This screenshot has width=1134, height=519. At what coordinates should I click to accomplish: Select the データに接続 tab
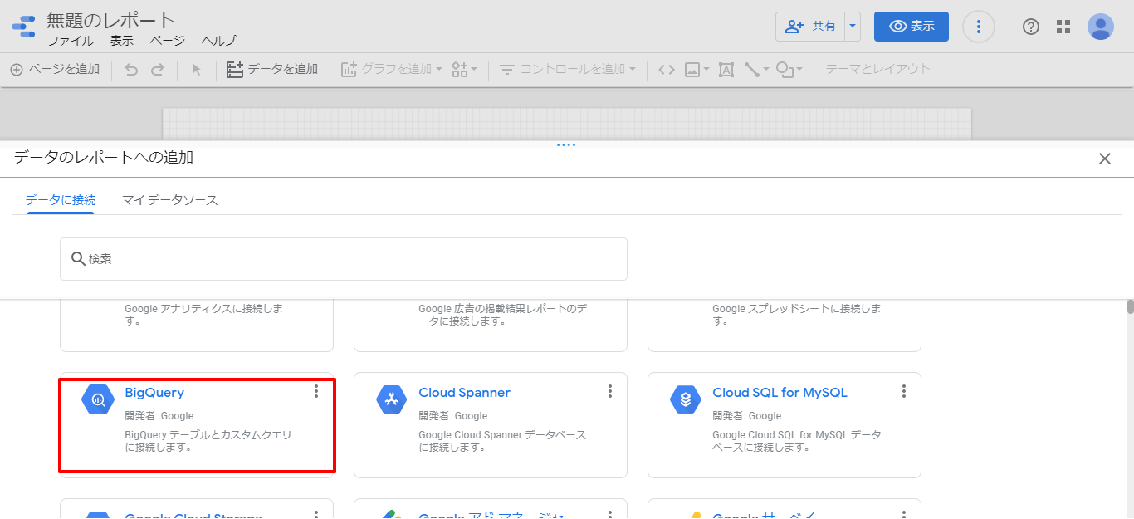point(61,200)
